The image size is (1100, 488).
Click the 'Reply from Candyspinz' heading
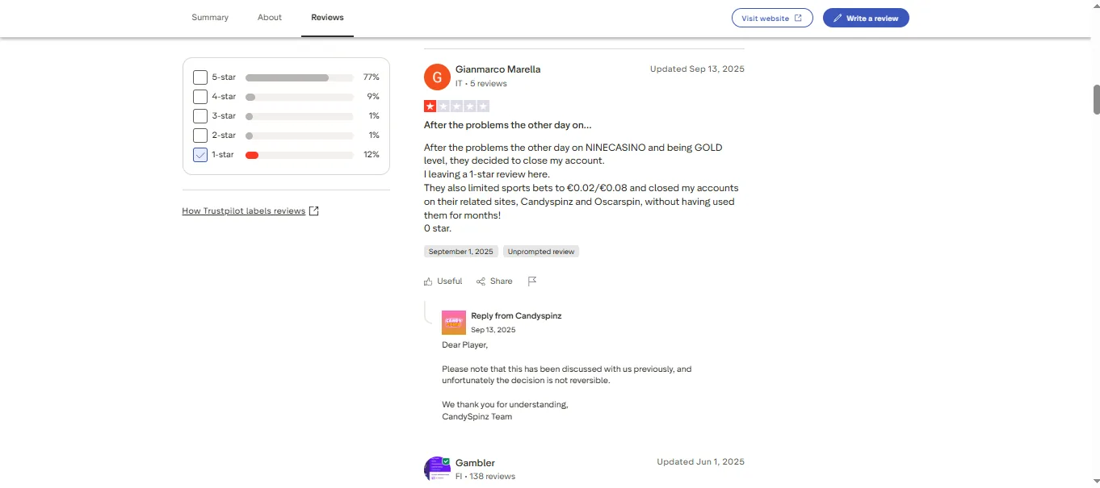[x=516, y=316]
